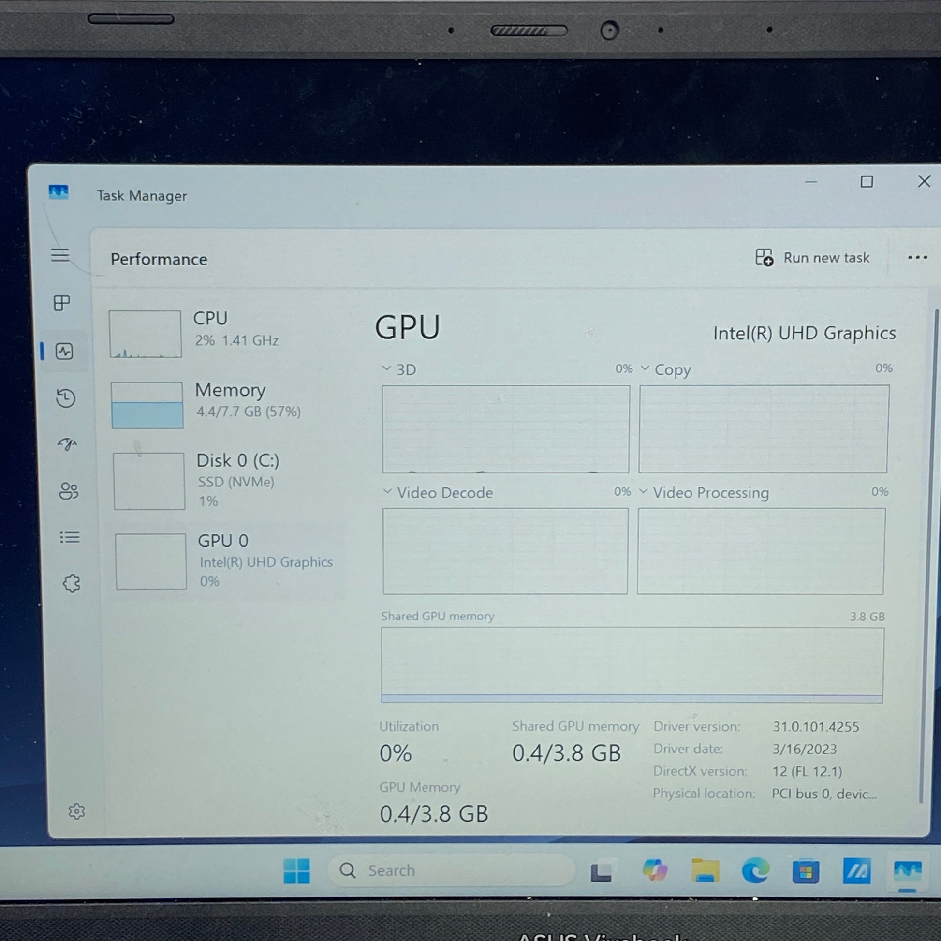Open Task Manager settings gear icon
Viewport: 941px width, 941px height.
76,811
